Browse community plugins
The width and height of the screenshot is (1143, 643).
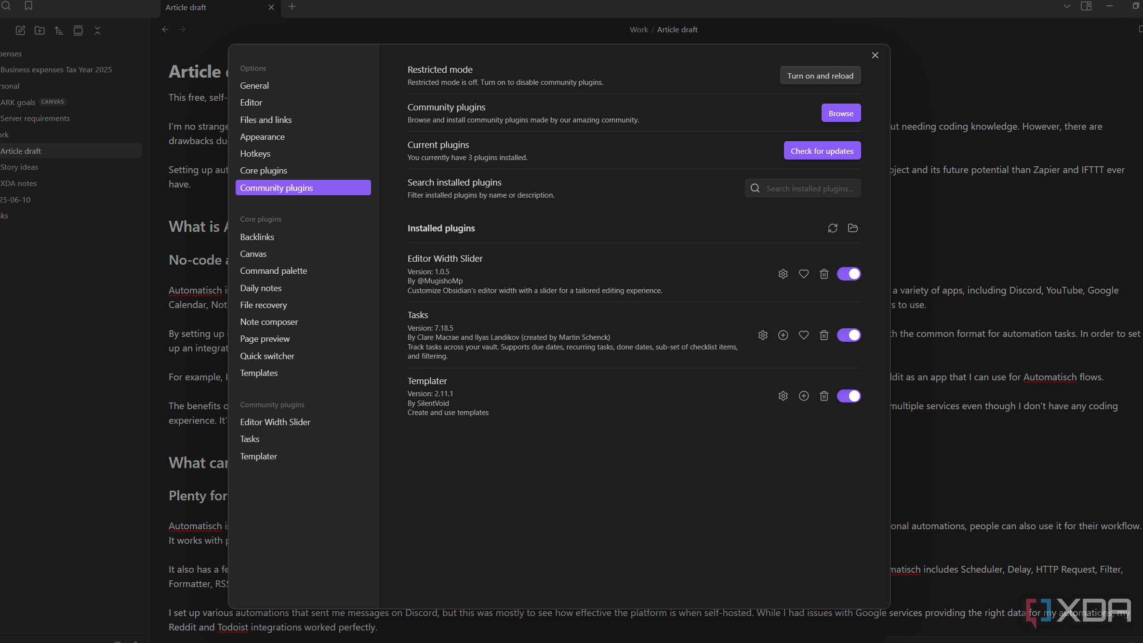[841, 113]
